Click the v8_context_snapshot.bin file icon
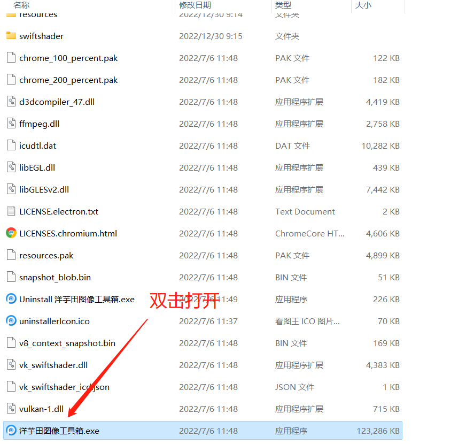466x444 pixels. click(x=11, y=343)
